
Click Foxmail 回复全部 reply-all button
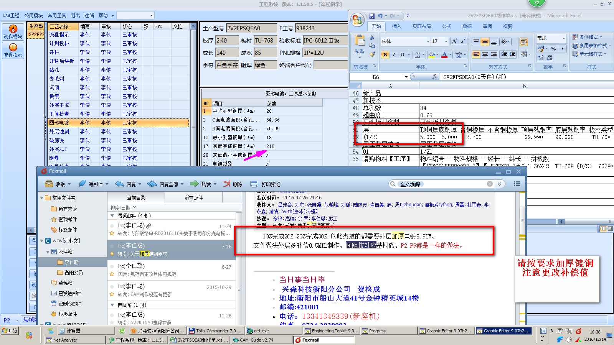coord(163,184)
